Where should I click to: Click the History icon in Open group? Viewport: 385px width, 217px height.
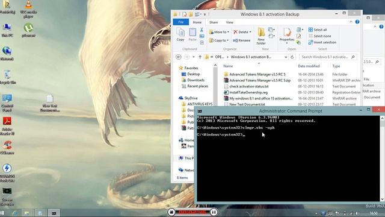(x=298, y=42)
